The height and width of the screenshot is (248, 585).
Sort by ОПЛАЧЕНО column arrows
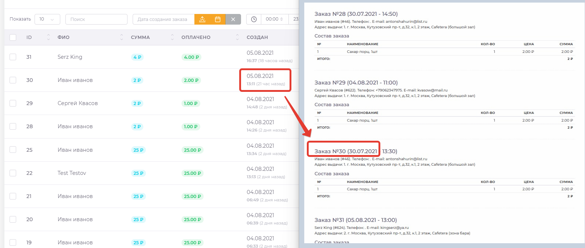point(237,37)
